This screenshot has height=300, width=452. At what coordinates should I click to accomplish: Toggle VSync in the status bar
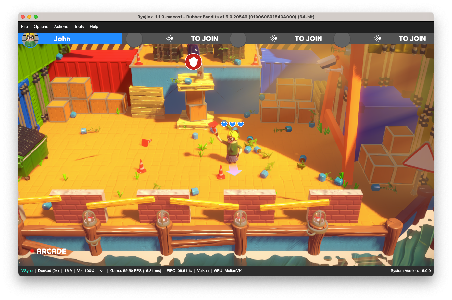click(x=27, y=271)
